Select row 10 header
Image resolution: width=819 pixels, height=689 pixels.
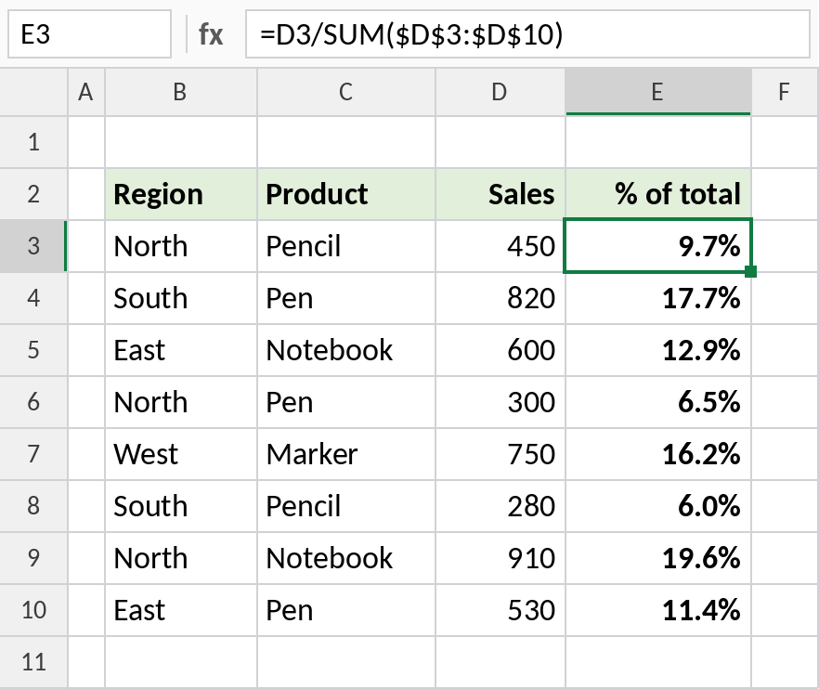click(33, 610)
